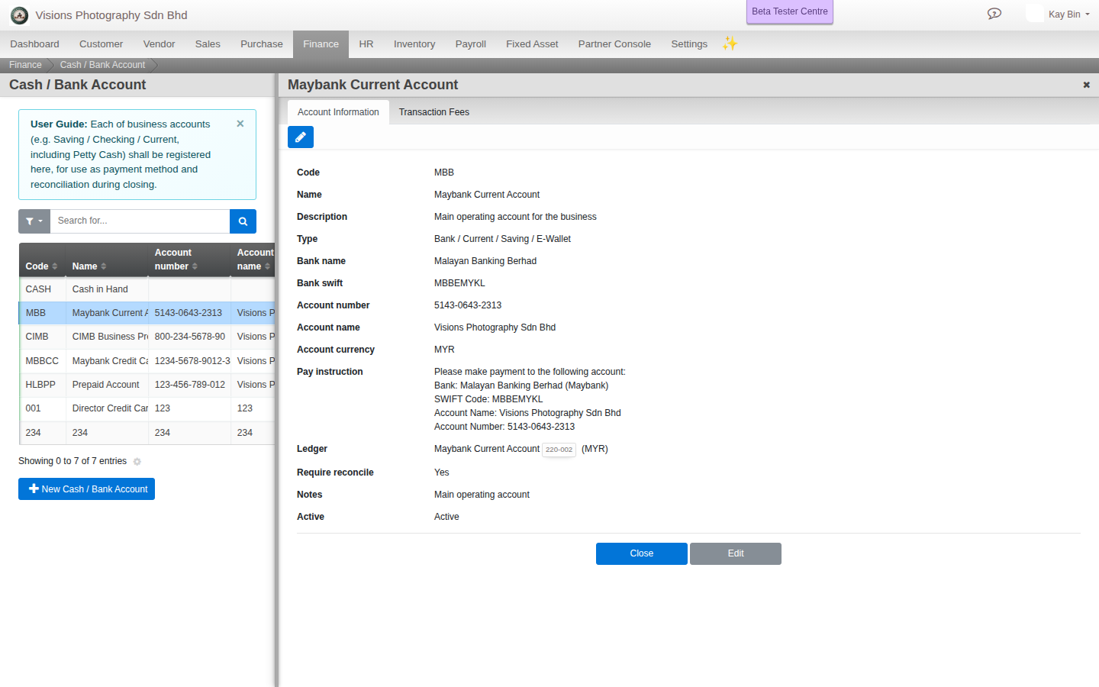Select the CASH row in the table
Image resolution: width=1099 pixels, height=687 pixels.
pyautogui.click(x=147, y=289)
